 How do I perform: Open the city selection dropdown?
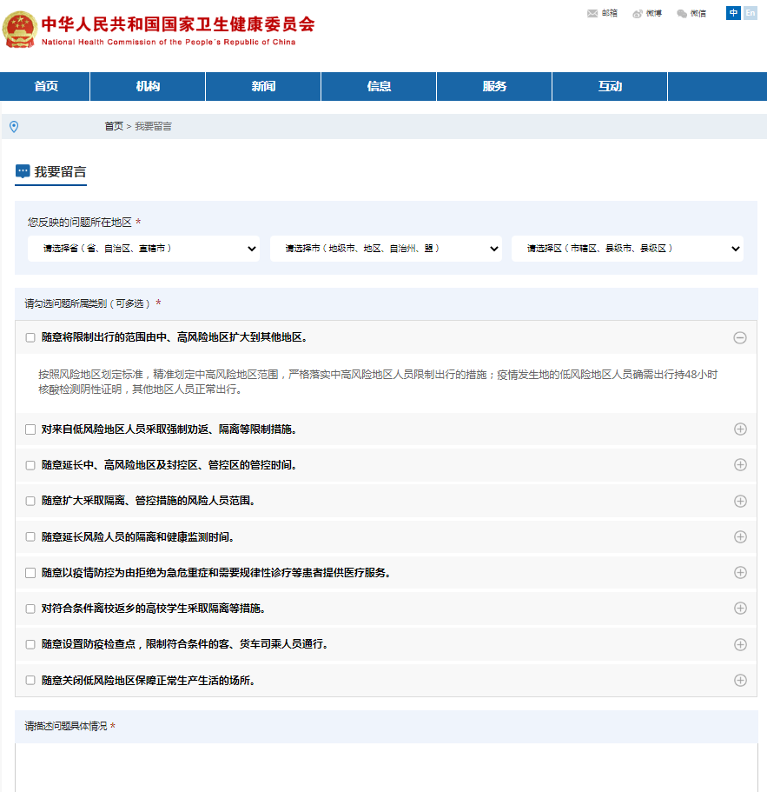tap(386, 248)
